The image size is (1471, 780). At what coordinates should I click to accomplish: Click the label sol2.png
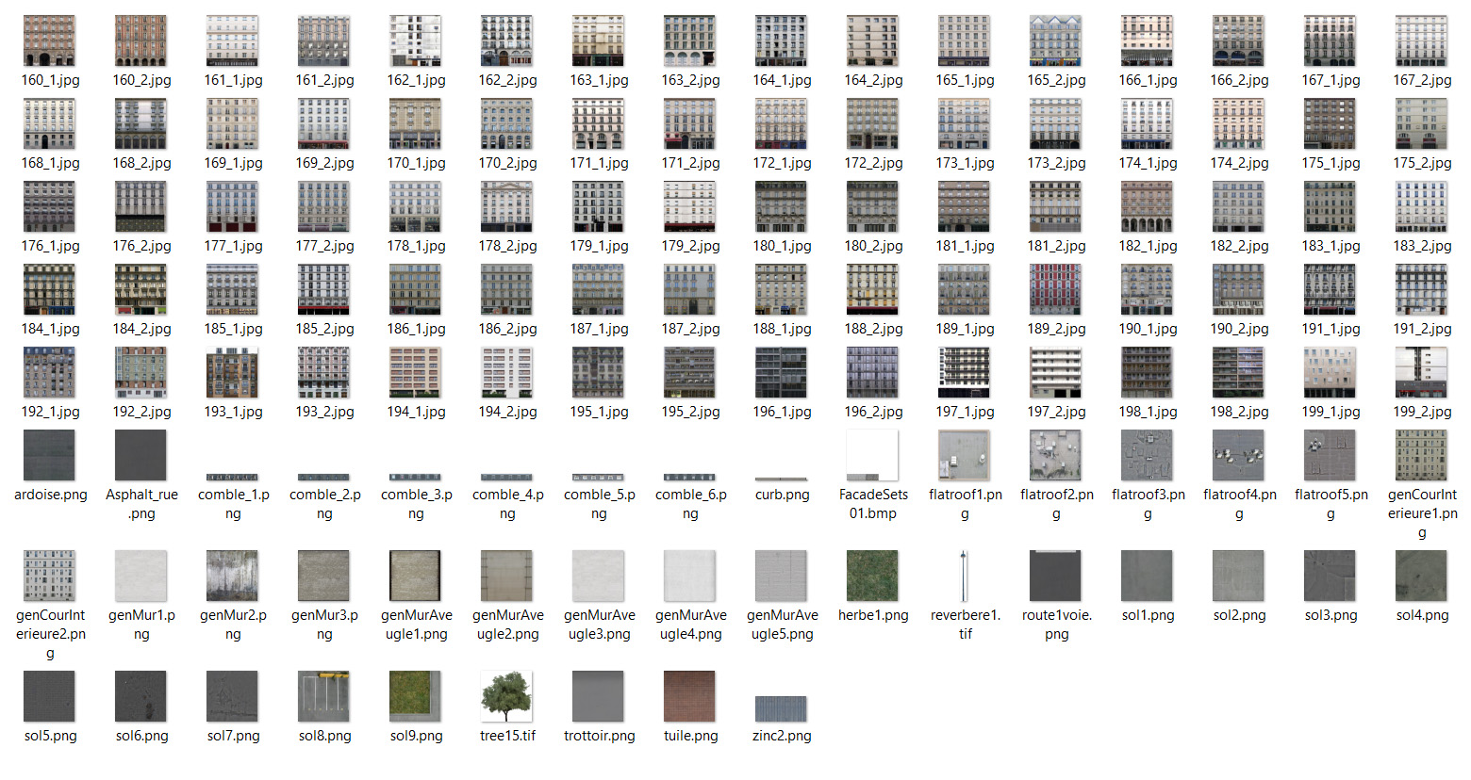(1239, 615)
